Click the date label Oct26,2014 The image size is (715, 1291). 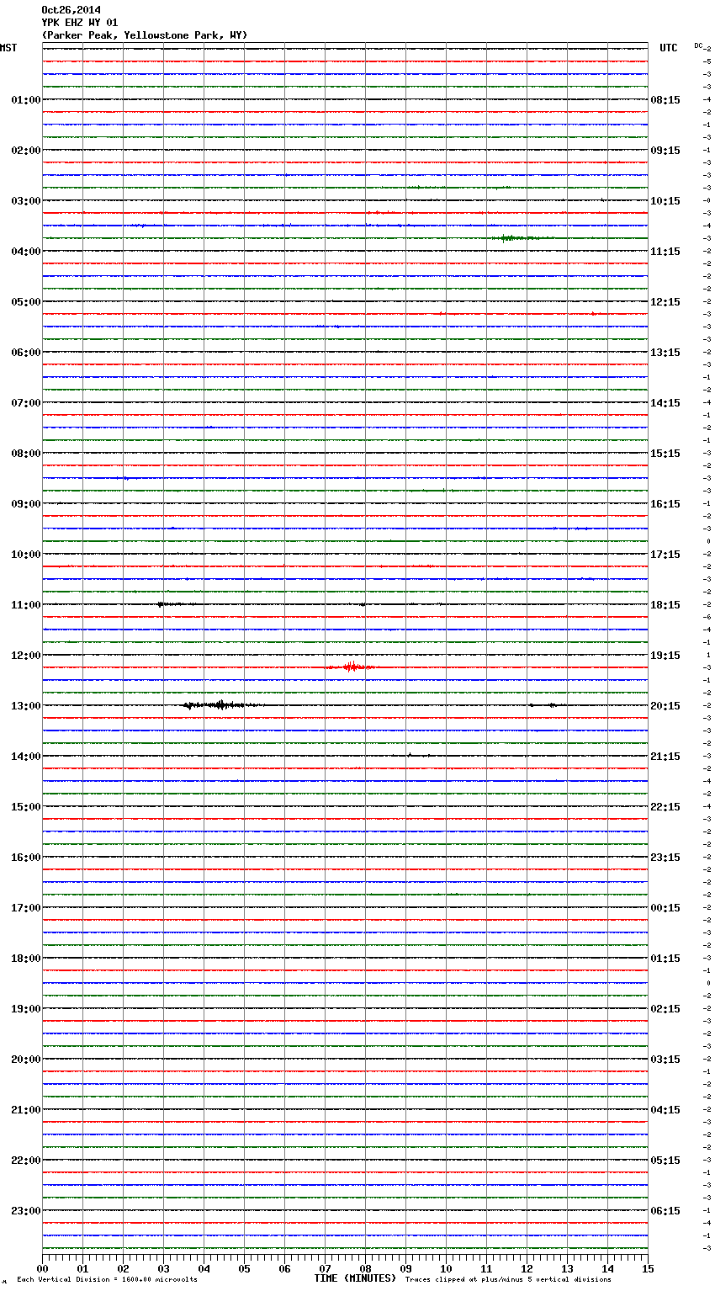(71, 10)
